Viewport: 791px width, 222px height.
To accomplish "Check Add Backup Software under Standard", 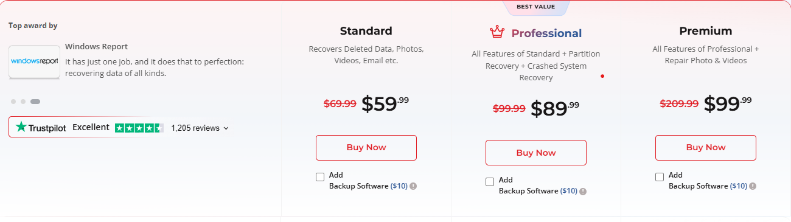I will point(320,177).
